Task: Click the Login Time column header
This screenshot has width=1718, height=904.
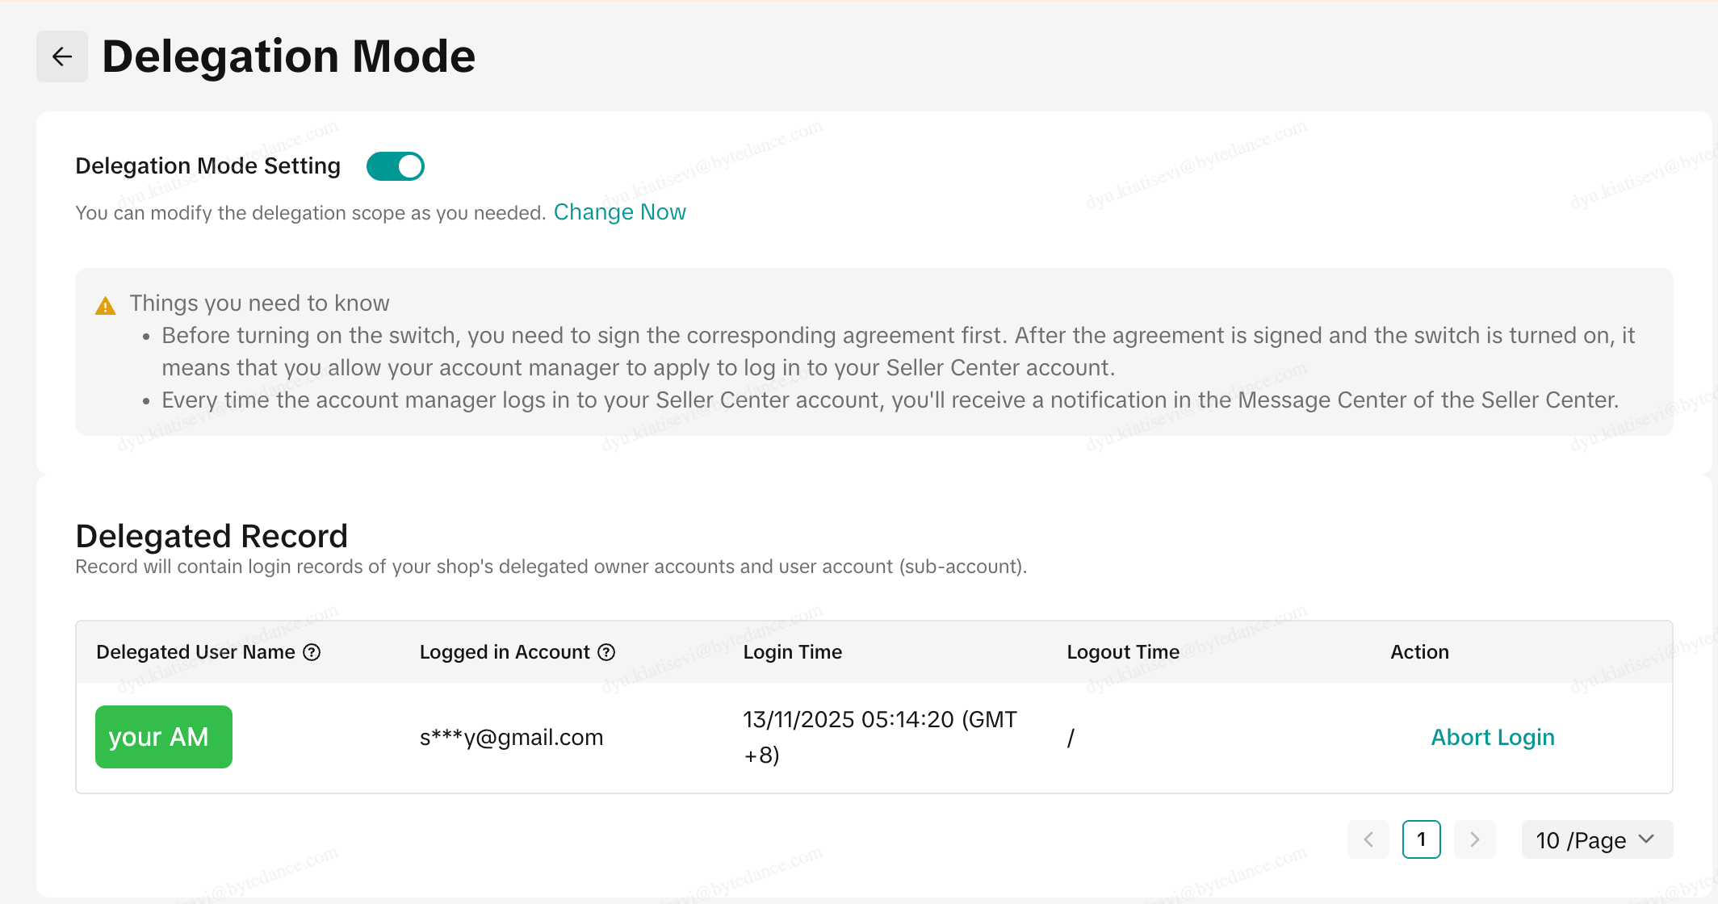Action: click(x=792, y=652)
